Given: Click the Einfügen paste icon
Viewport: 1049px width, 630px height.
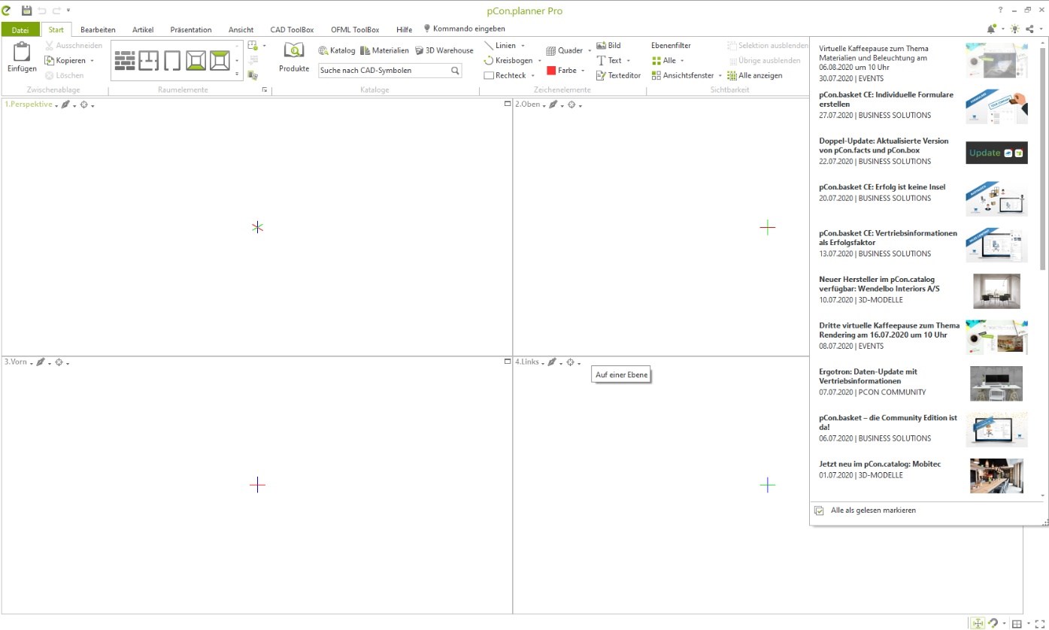Looking at the screenshot, I should 22,52.
